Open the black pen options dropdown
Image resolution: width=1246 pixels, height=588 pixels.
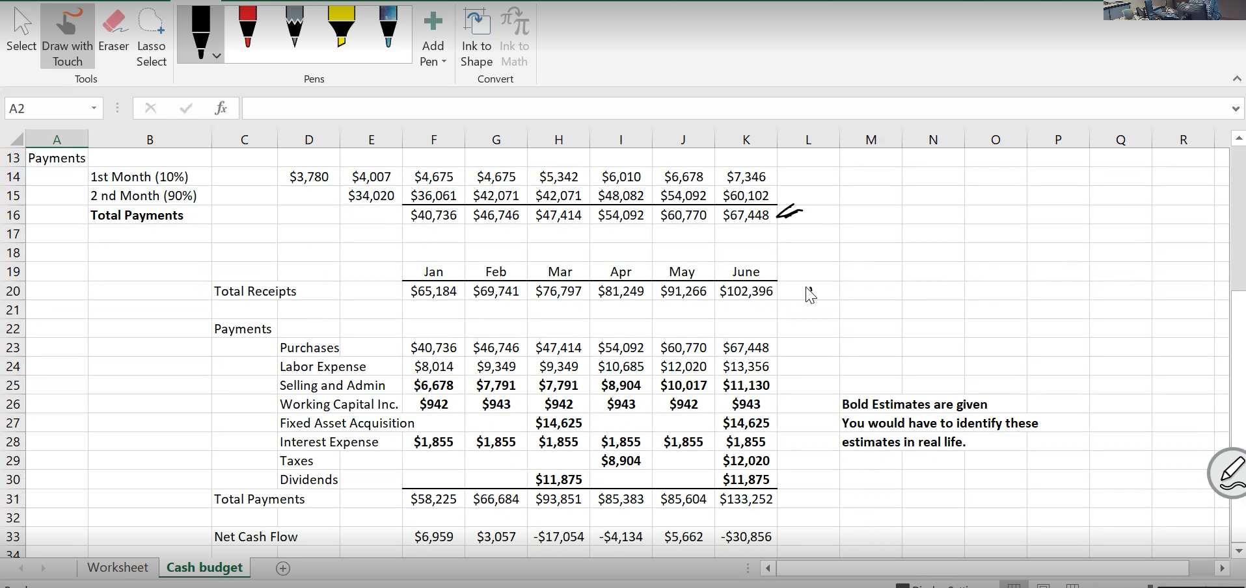(x=217, y=56)
